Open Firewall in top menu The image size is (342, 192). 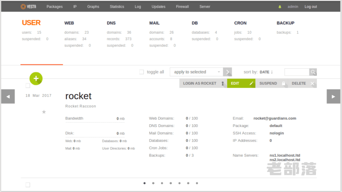182,6
